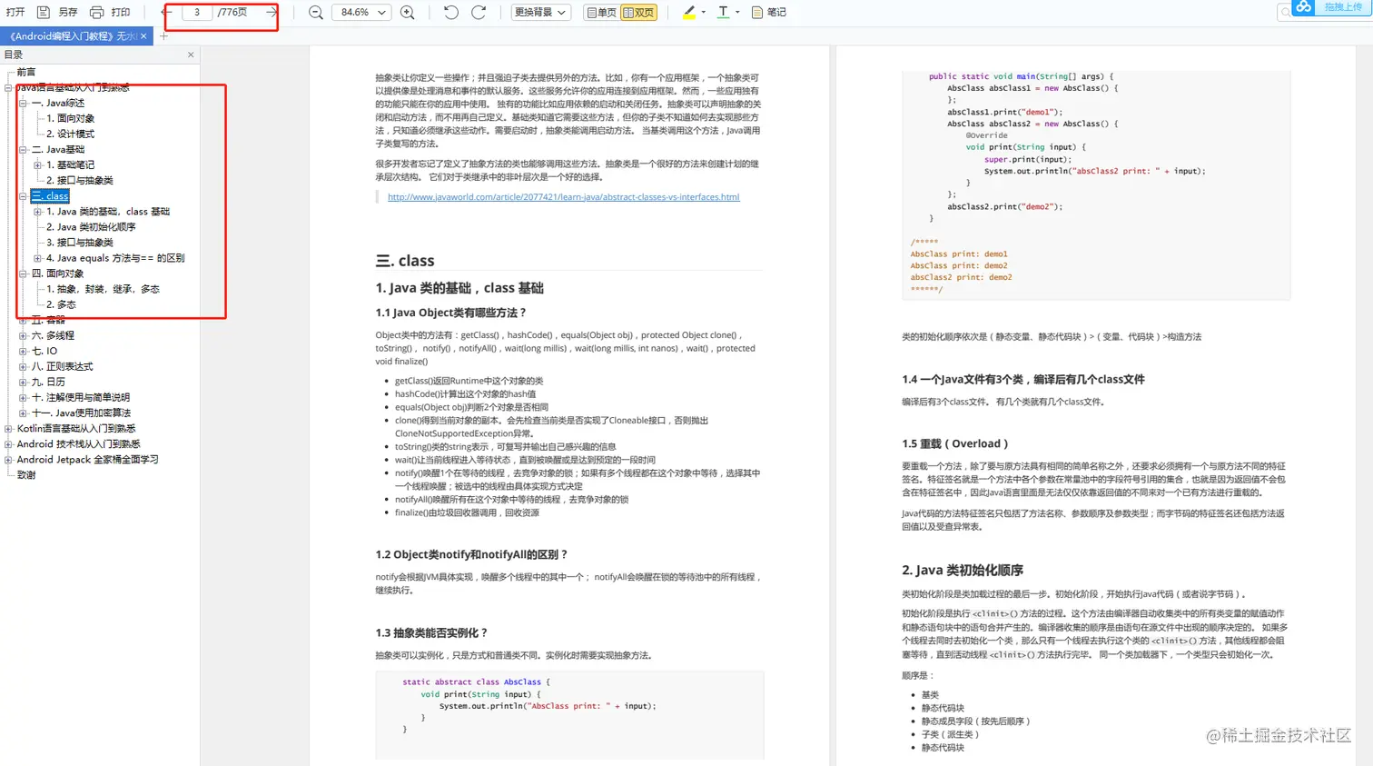
Task: Open the 更换背景 background dropdown
Action: [540, 13]
